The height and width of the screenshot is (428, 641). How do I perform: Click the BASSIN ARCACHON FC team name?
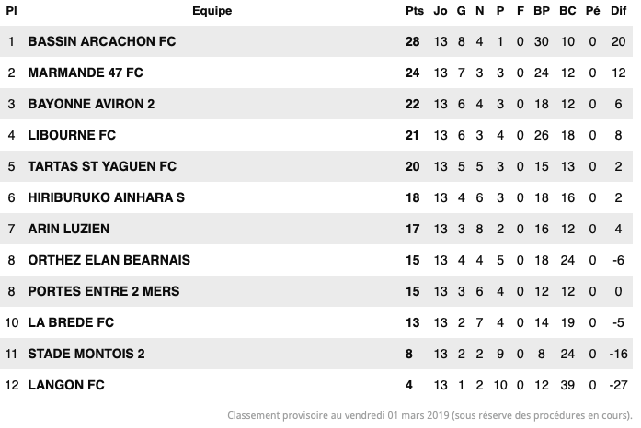[101, 41]
